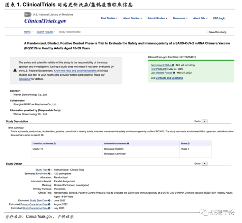Click the Phase column header link
Image resolution: width=242 pixels, height=223 pixels.
click(x=184, y=144)
